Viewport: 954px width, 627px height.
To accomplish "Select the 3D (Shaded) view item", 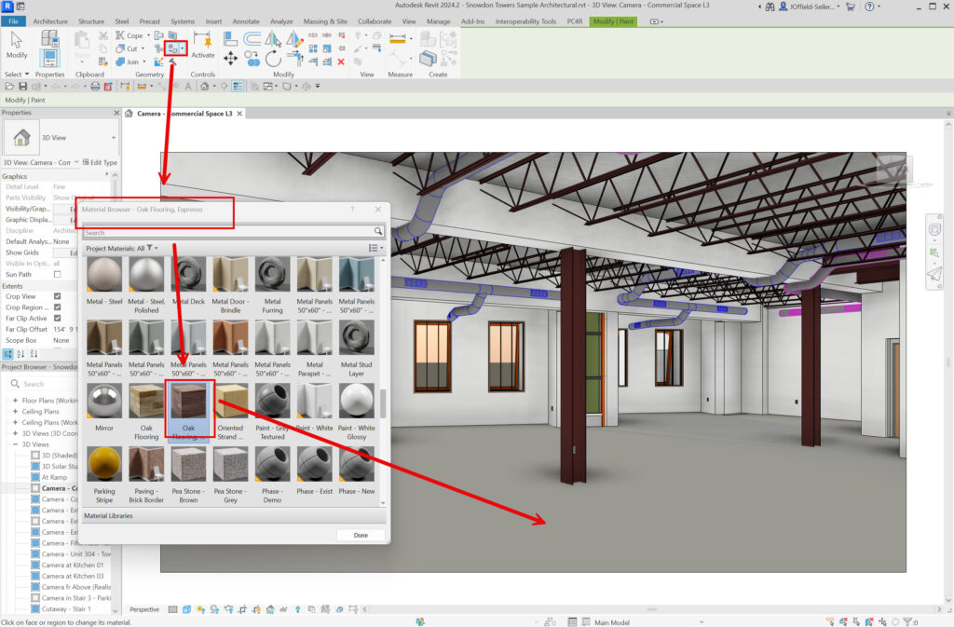I will (59, 455).
